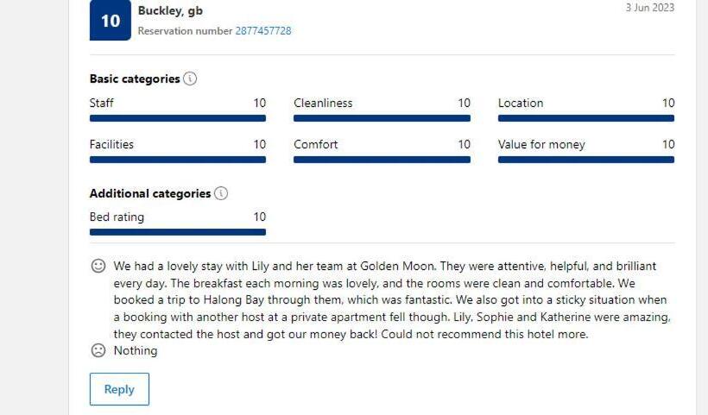708x415 pixels.
Task: Click the Value for money rating bar
Action: pyautogui.click(x=586, y=160)
